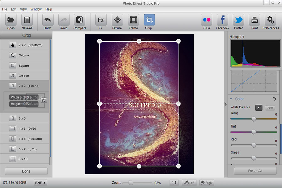Undo the last edit

[48, 20]
